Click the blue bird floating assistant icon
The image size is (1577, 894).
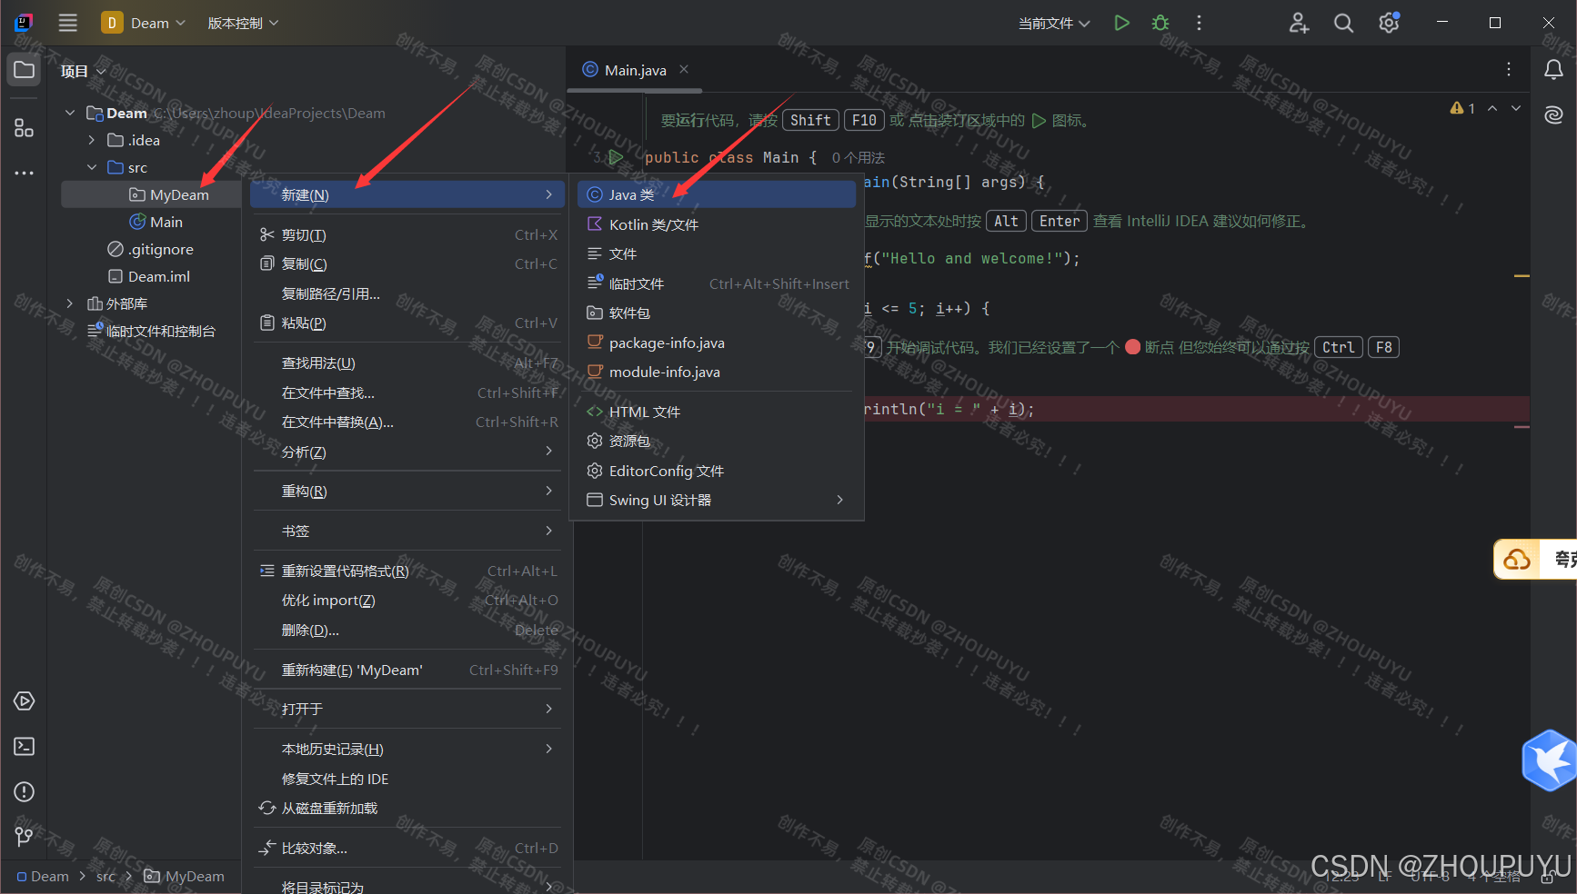pos(1551,760)
